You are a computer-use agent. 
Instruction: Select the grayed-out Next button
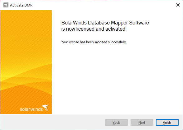pos(142,122)
